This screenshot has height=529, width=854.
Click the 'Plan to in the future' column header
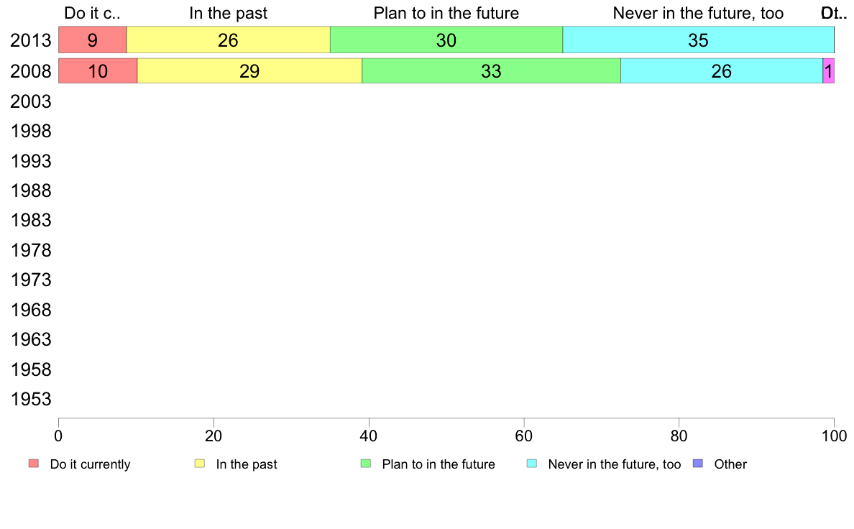click(446, 13)
